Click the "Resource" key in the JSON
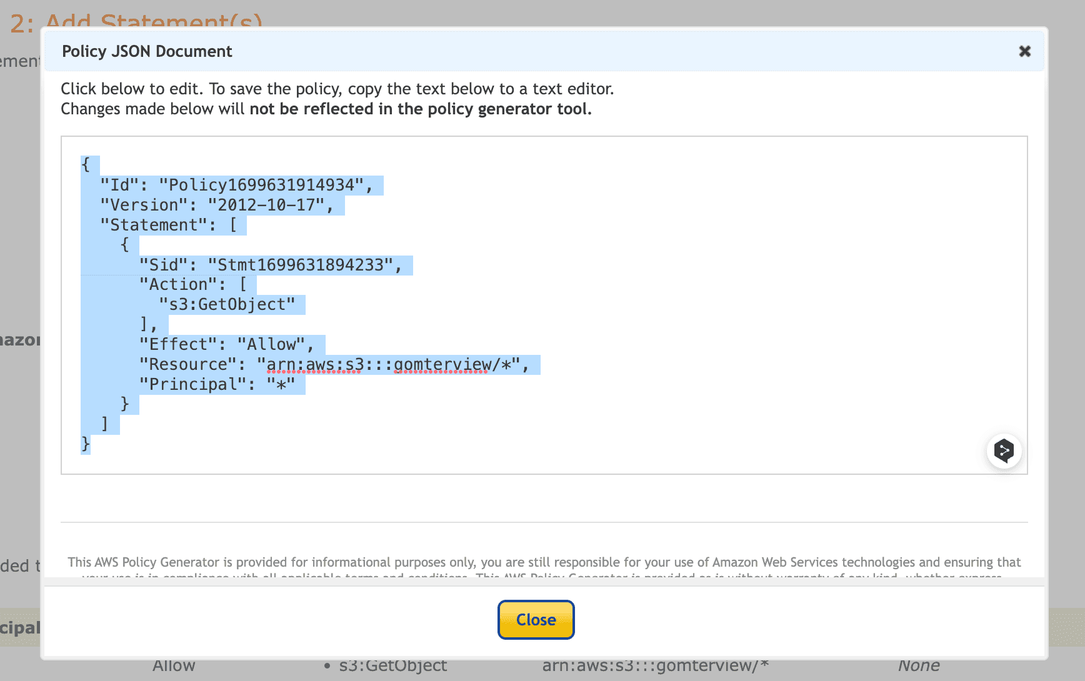The width and height of the screenshot is (1085, 681). click(184, 365)
